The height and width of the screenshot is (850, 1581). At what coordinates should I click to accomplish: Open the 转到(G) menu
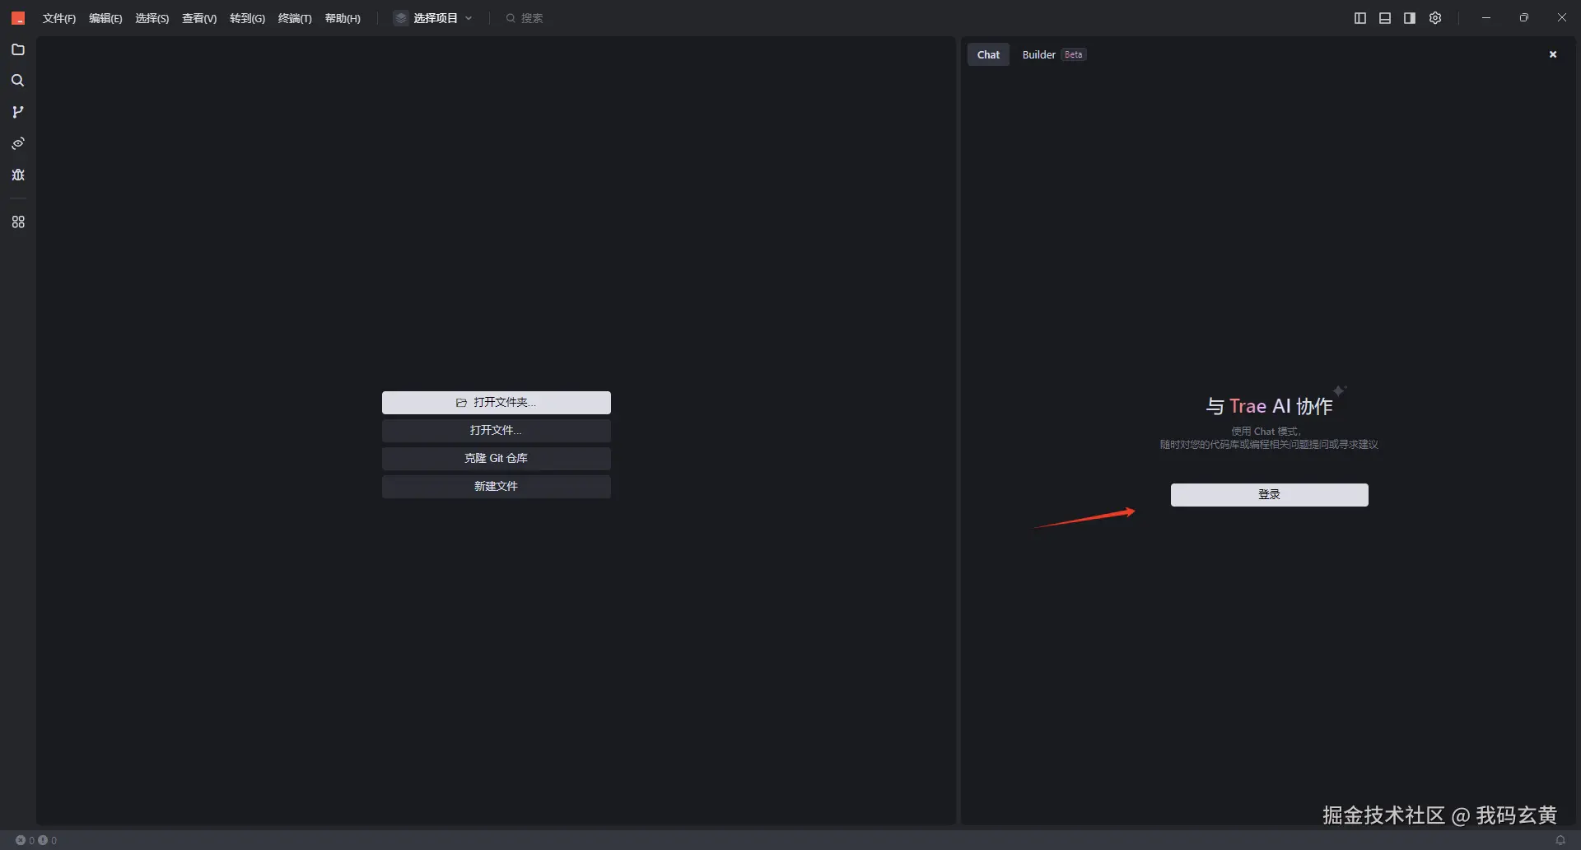click(247, 18)
